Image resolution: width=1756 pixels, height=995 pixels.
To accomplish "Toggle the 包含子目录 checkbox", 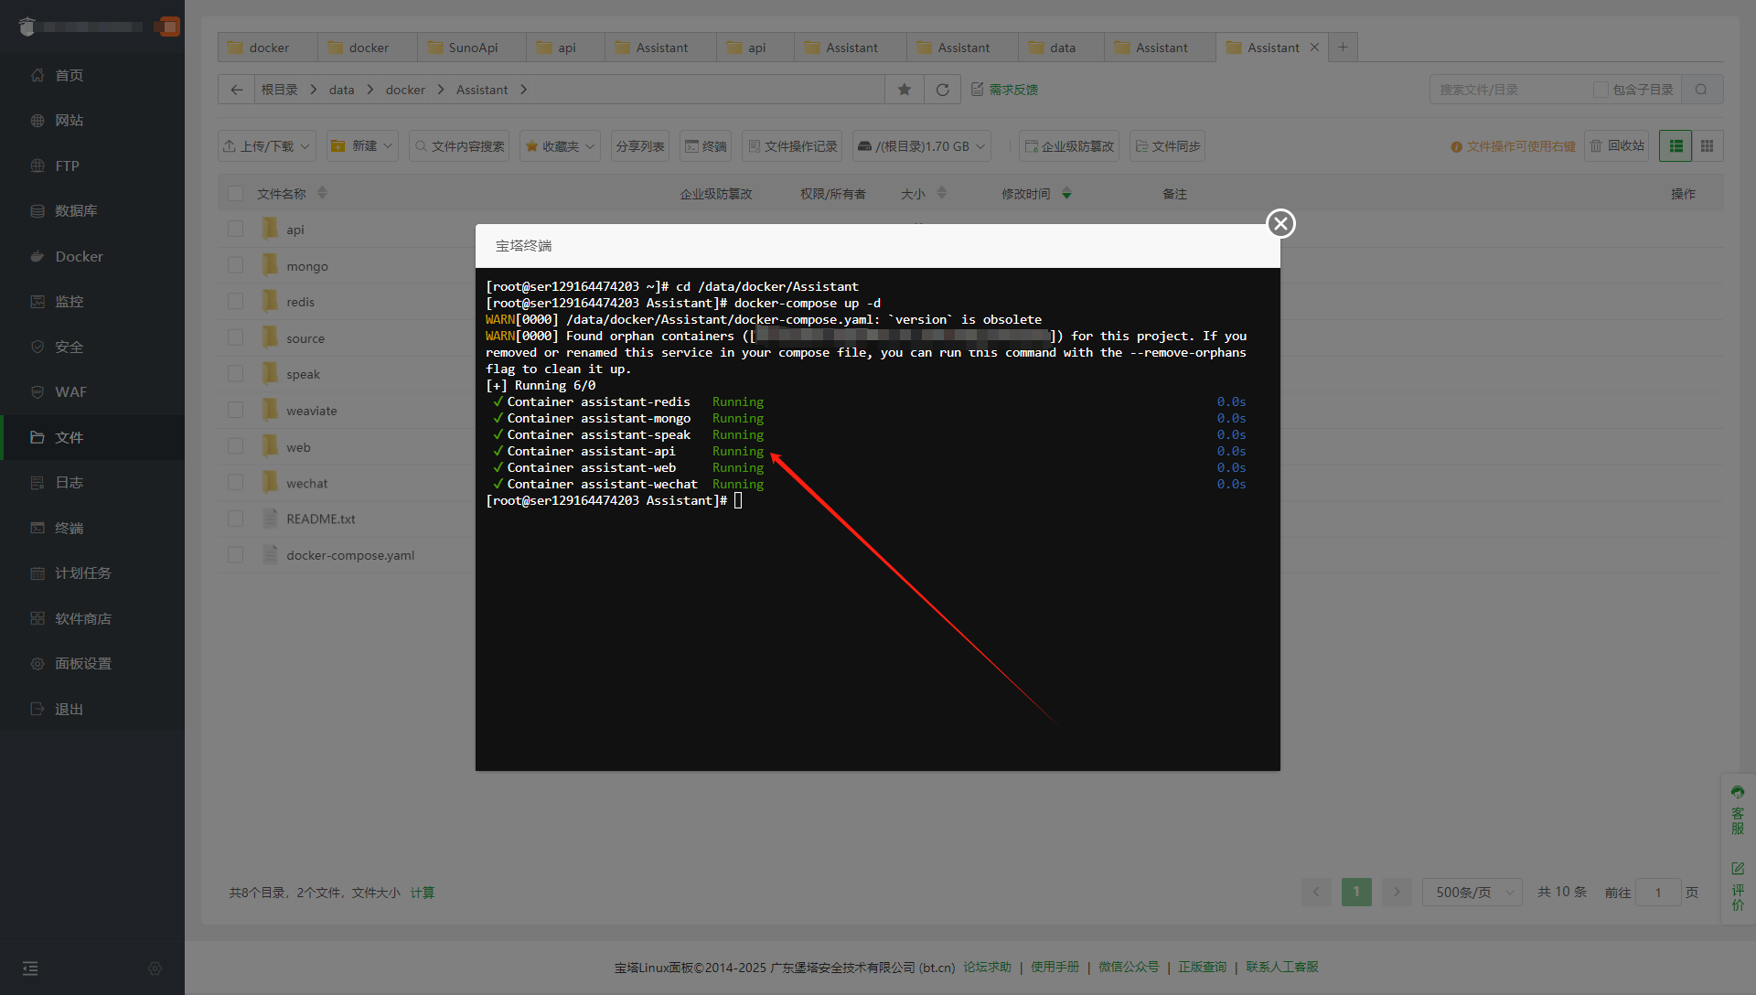I will point(1601,90).
